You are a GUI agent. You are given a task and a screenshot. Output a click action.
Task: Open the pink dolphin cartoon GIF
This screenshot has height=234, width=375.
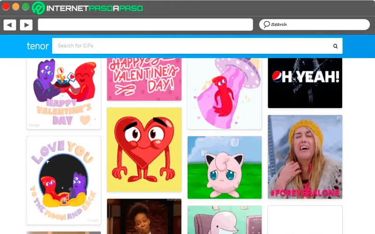coord(225,220)
